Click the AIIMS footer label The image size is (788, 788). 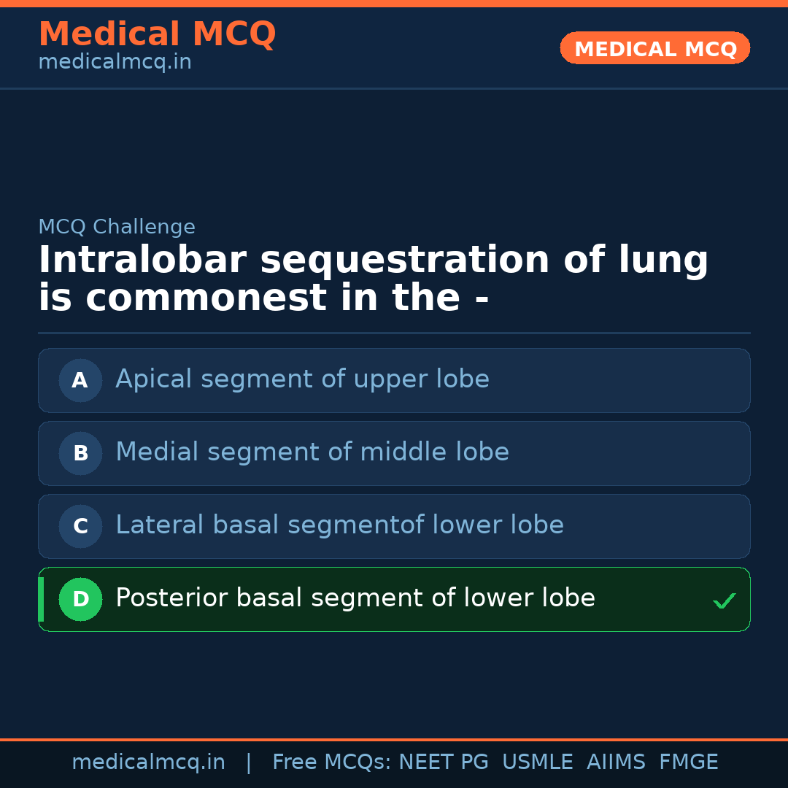click(616, 762)
